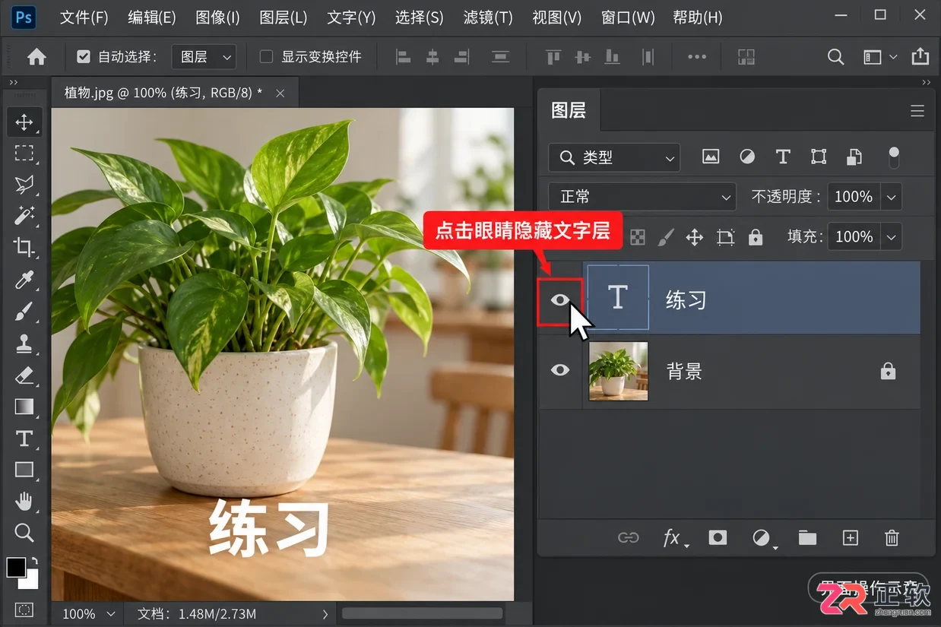Toggle the pixel layer filter icon

pos(711,157)
